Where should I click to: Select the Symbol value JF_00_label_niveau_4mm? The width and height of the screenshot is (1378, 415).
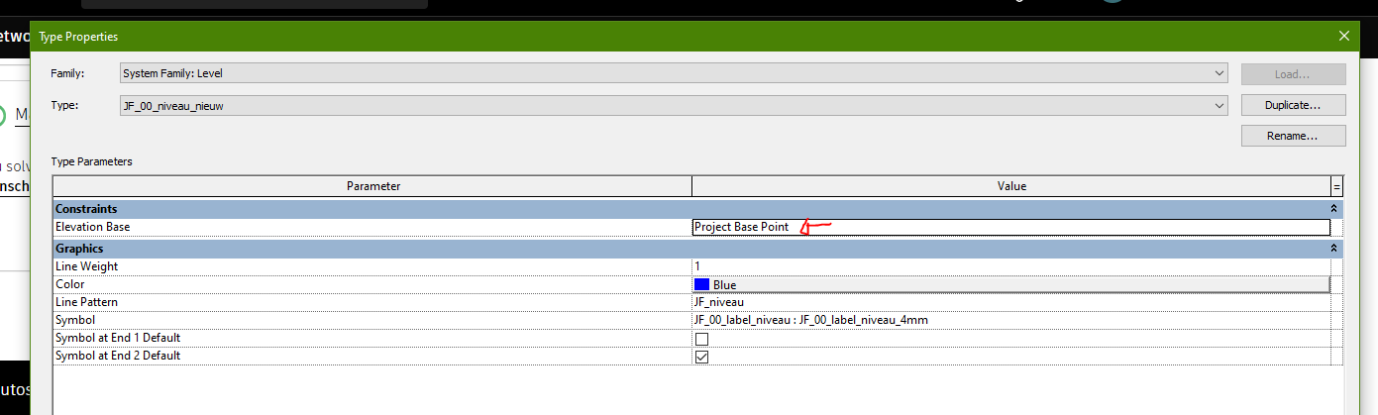(x=1010, y=320)
